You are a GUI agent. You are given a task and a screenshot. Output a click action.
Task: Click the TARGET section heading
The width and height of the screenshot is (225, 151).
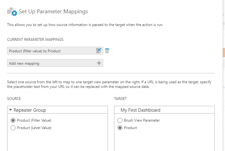click(x=121, y=98)
